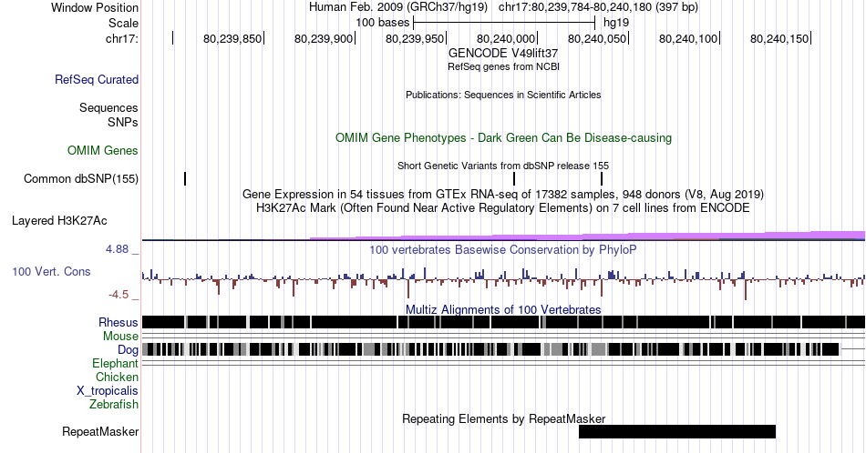Click the RefSeq Curated track label
Image resolution: width=866 pixels, height=453 pixels.
point(97,79)
